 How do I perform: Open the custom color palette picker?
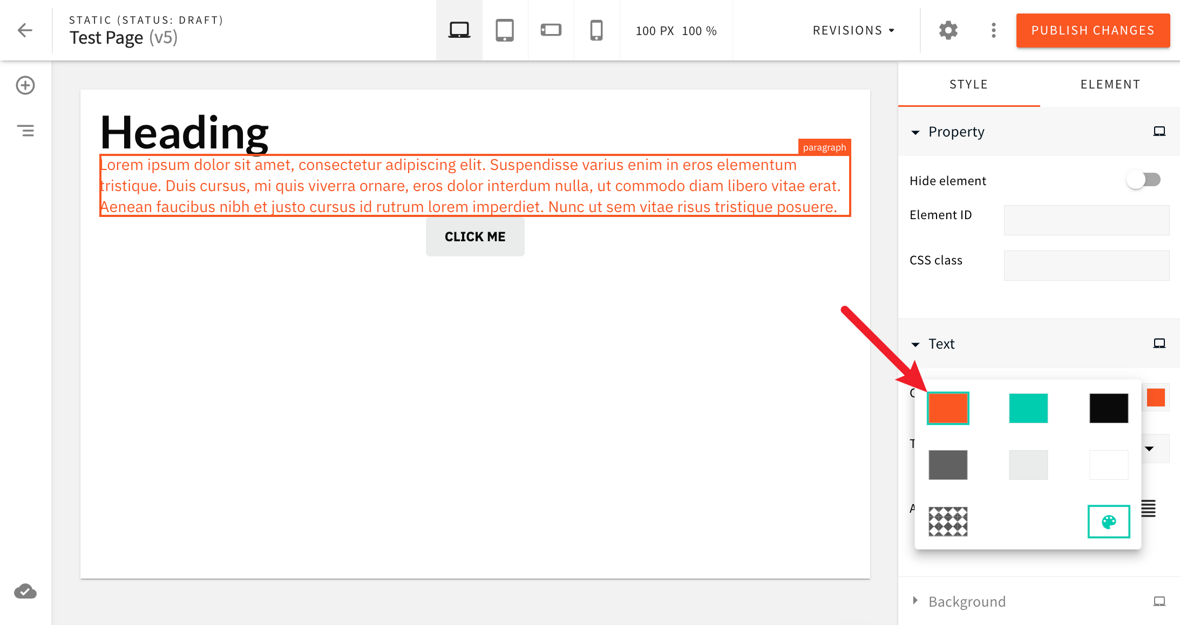point(1108,521)
